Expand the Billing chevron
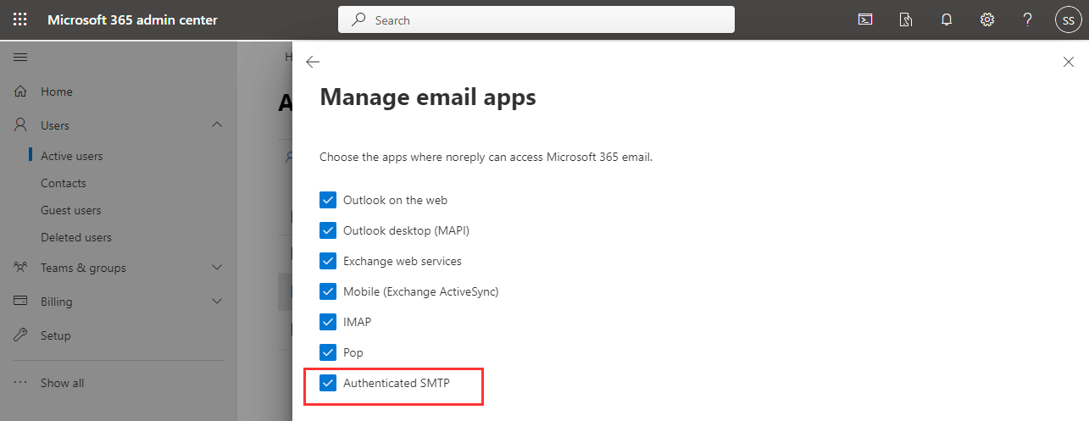 click(x=217, y=302)
